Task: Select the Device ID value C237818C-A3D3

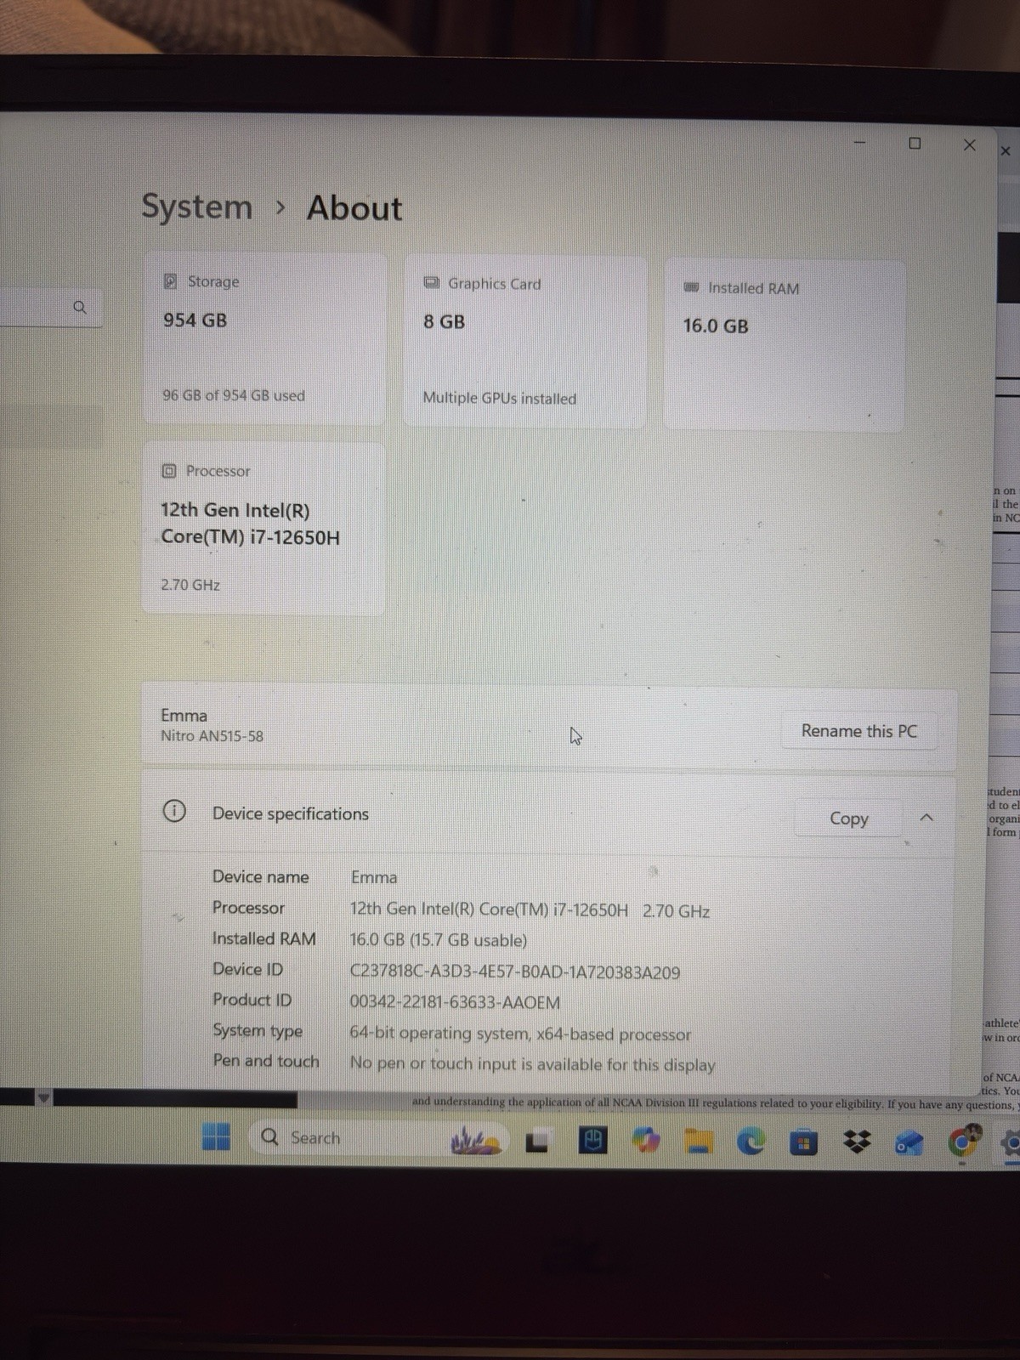Action: tap(515, 972)
